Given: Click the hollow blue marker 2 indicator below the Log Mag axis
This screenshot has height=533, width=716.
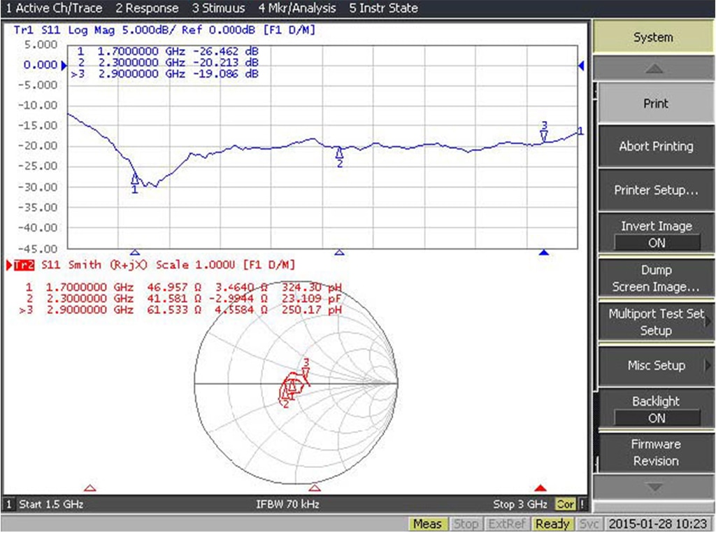Looking at the screenshot, I should click(339, 252).
